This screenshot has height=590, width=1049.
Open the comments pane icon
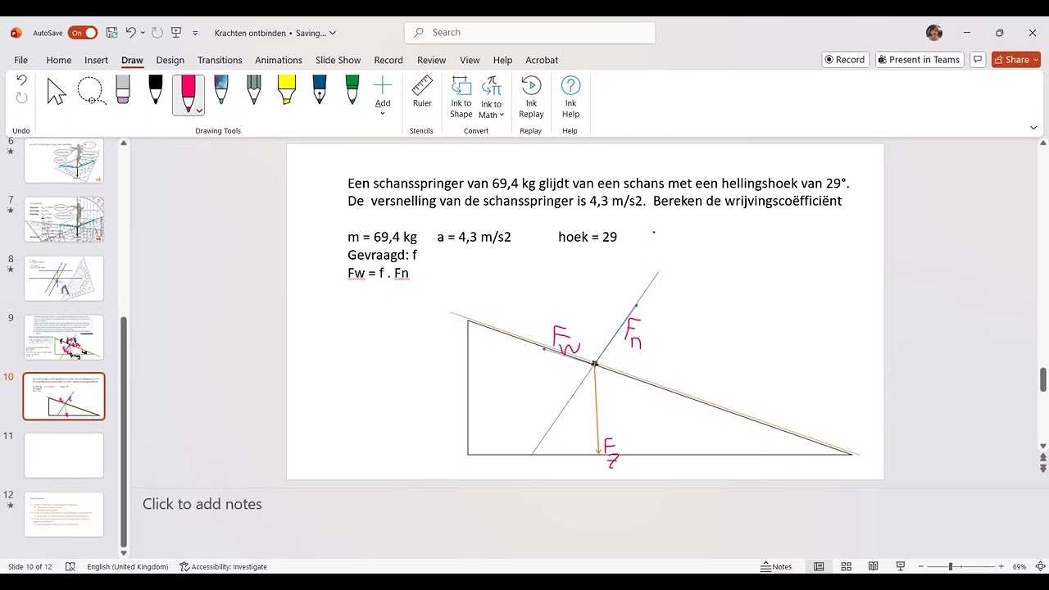tap(977, 60)
